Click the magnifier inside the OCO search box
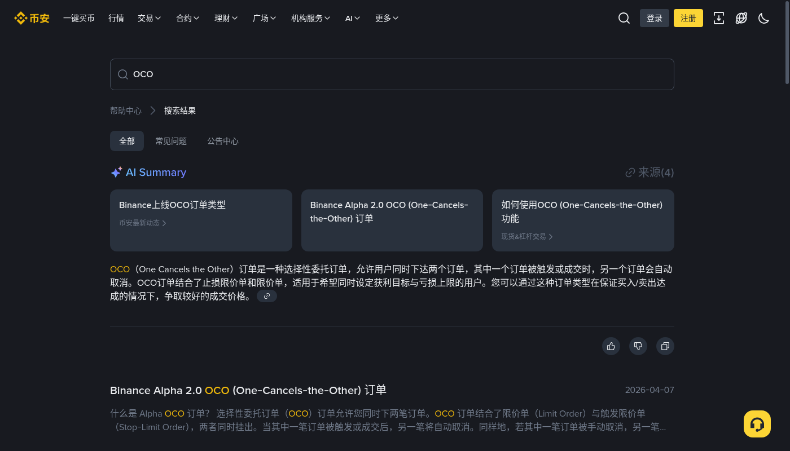 point(122,74)
